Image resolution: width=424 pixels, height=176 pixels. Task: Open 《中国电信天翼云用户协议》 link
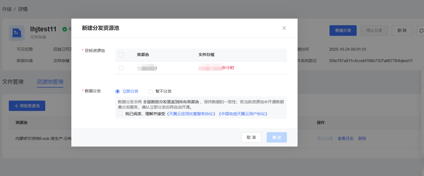243,114
